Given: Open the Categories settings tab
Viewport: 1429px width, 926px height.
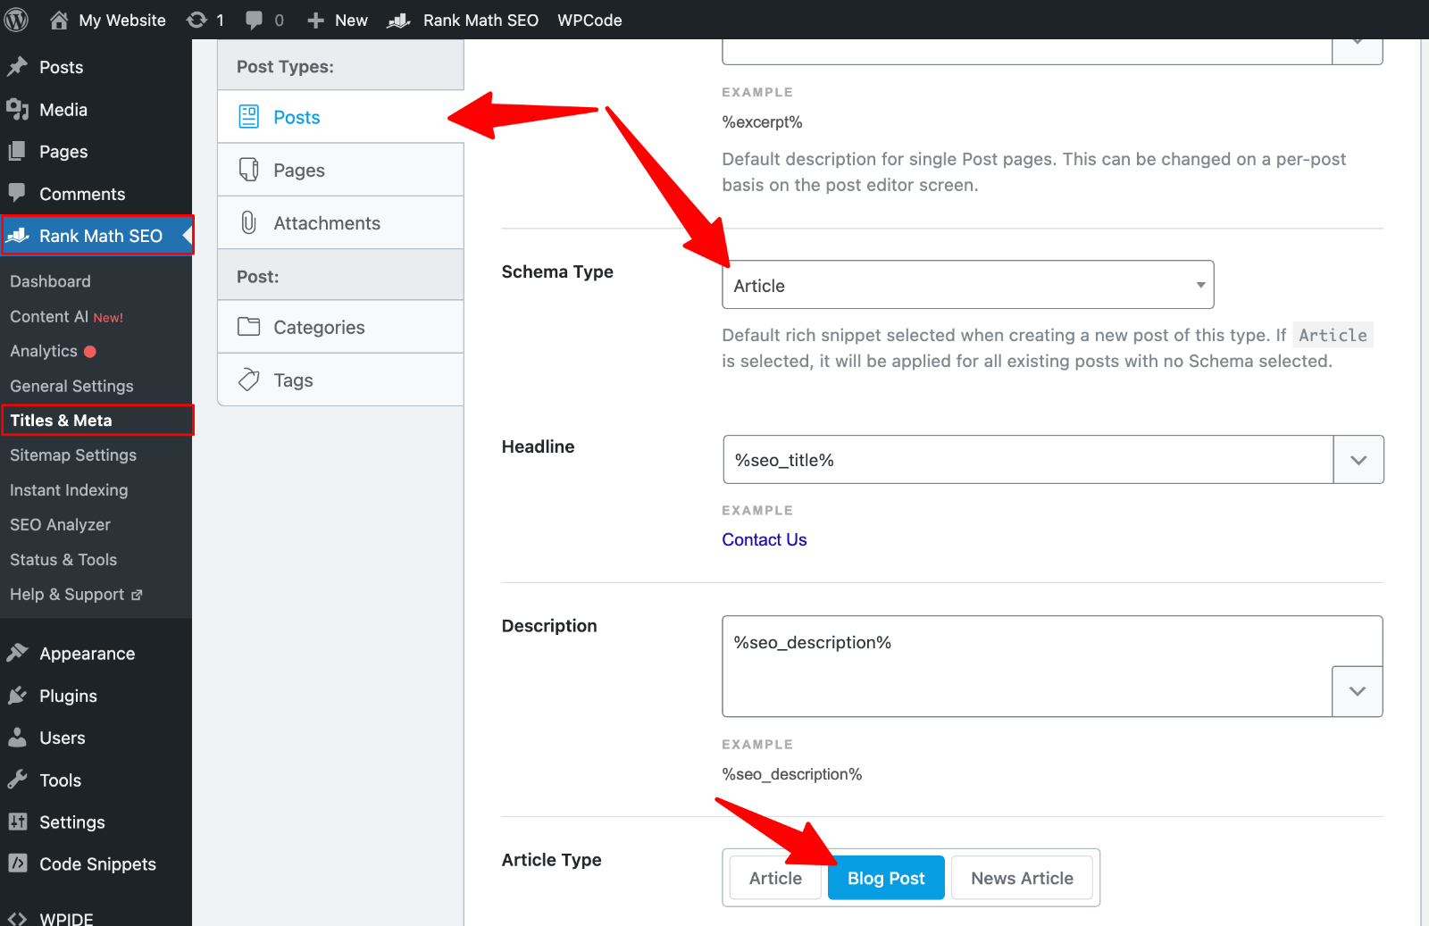Looking at the screenshot, I should [x=319, y=327].
